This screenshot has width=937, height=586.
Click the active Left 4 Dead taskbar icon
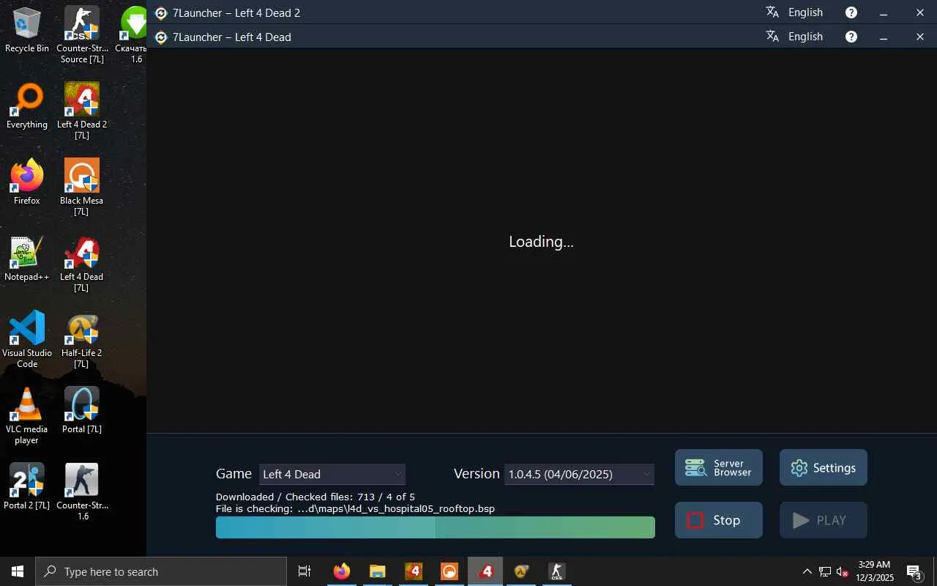coord(485,571)
